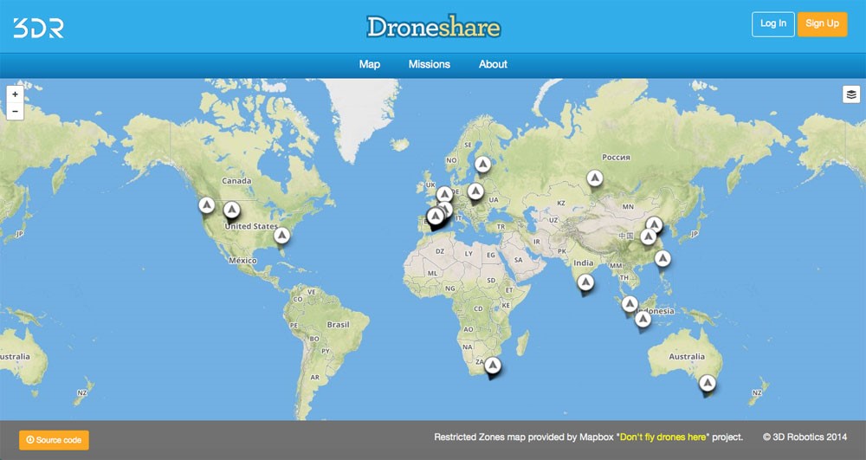Click the México map label
This screenshot has width=866, height=460.
click(243, 260)
